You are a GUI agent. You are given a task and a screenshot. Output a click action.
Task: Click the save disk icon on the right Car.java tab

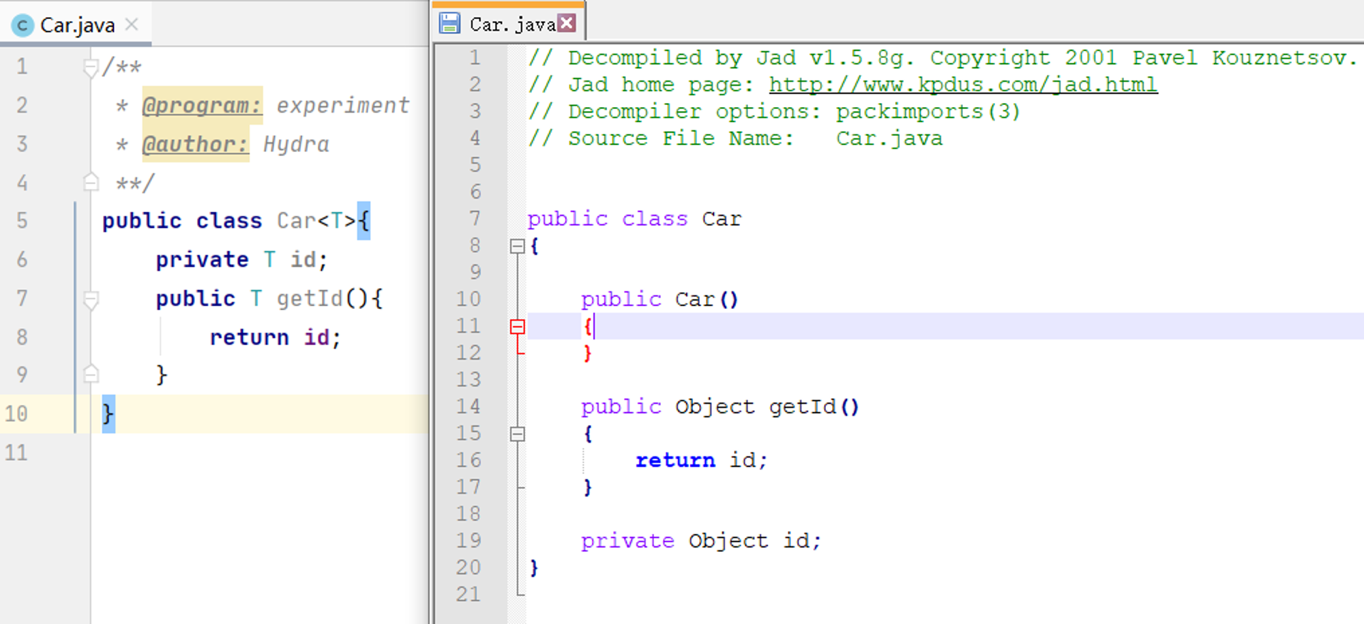click(449, 23)
